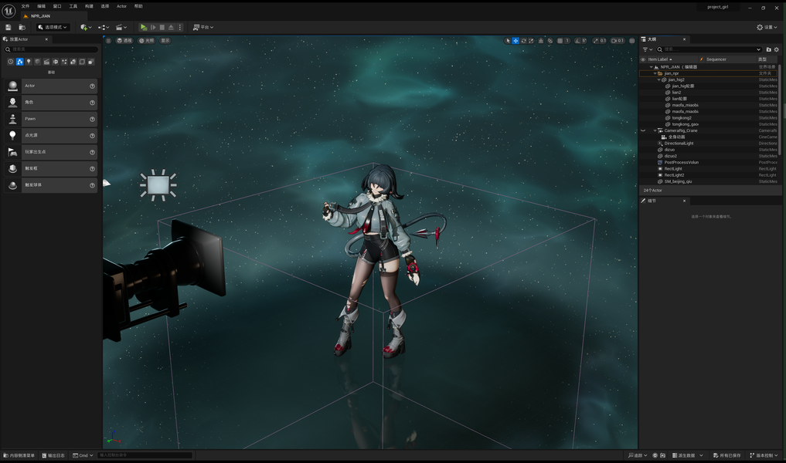Toggle visibility eye column header in Outliner
786x463 pixels.
point(643,59)
